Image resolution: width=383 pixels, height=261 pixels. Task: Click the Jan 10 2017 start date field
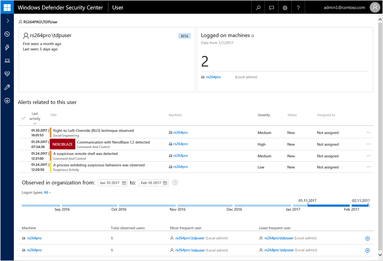112,183
